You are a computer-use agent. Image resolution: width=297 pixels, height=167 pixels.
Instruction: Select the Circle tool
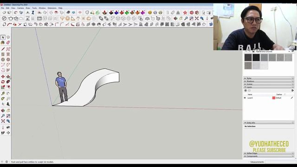[3, 59]
